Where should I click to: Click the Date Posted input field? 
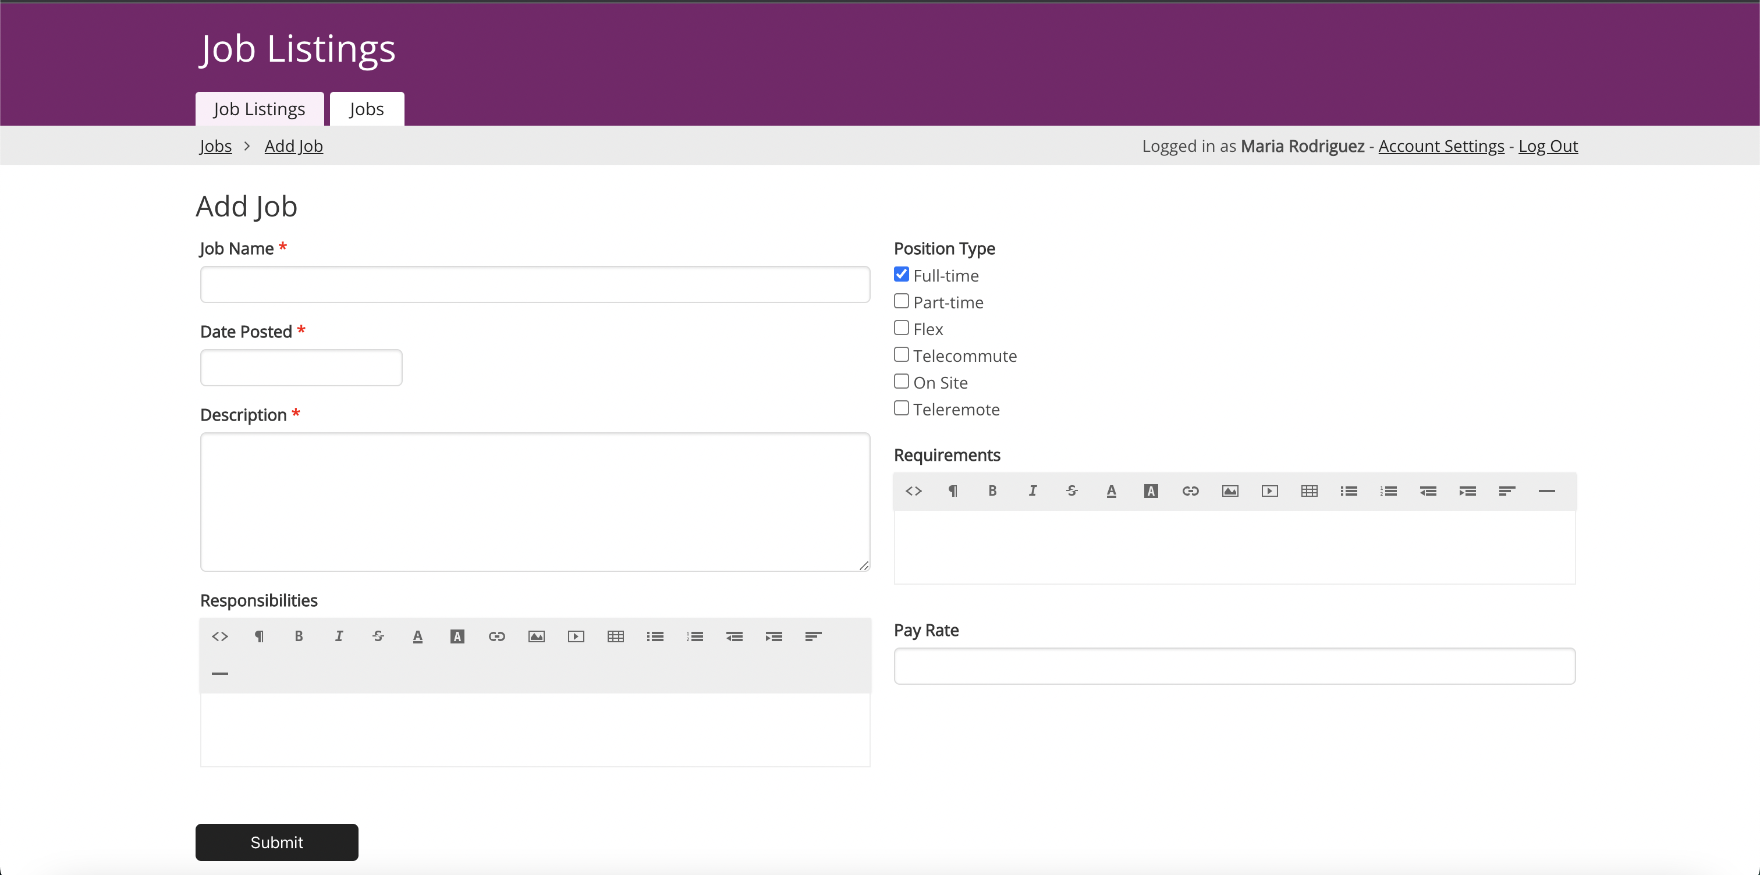pos(301,368)
